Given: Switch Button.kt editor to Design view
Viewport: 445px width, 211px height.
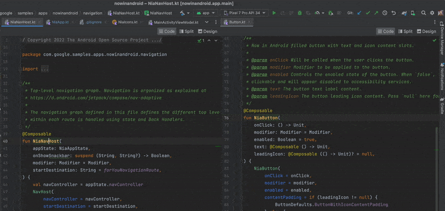Looking at the screenshot, I should tap(426, 32).
